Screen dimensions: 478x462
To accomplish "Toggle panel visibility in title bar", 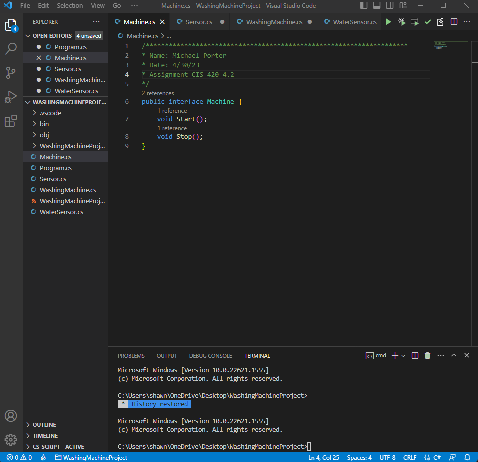I will coord(376,5).
